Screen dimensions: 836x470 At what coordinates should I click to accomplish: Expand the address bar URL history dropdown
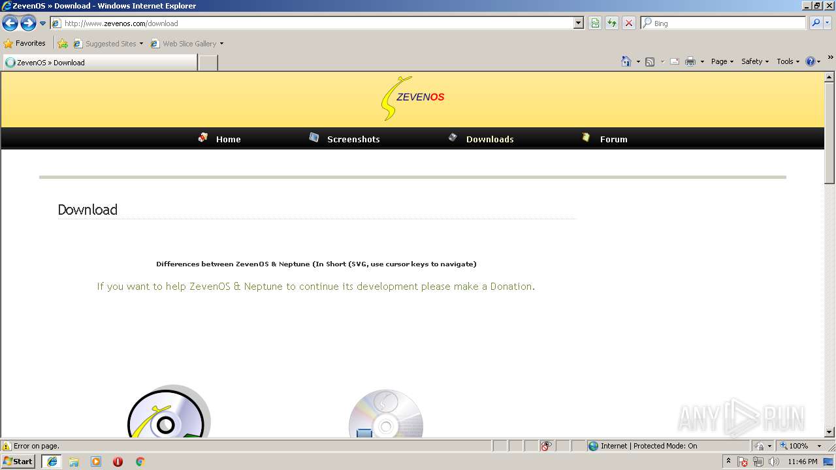pyautogui.click(x=579, y=23)
